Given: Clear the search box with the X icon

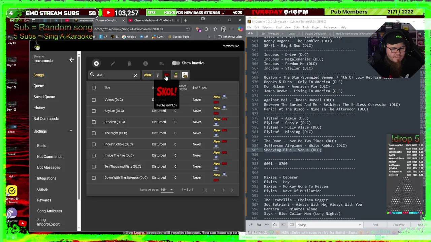Looking at the screenshot, I should pyautogui.click(x=136, y=75).
